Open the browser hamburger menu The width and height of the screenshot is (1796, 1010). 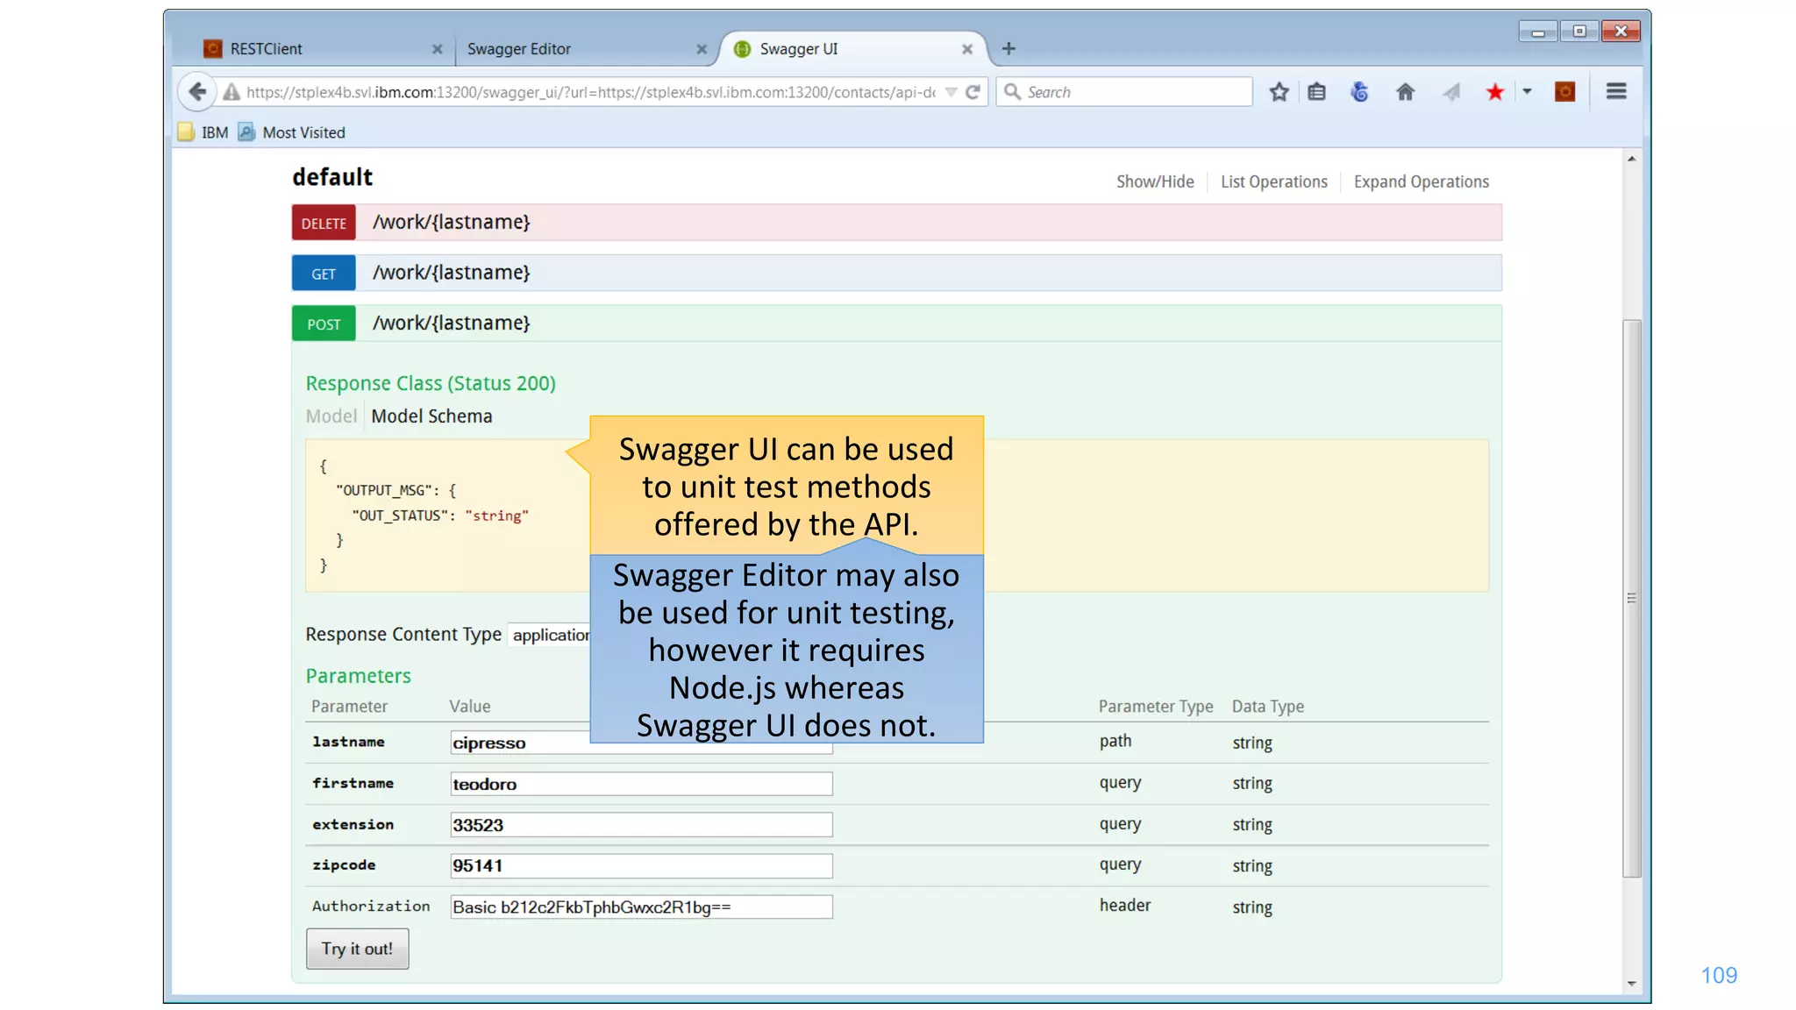click(x=1616, y=91)
